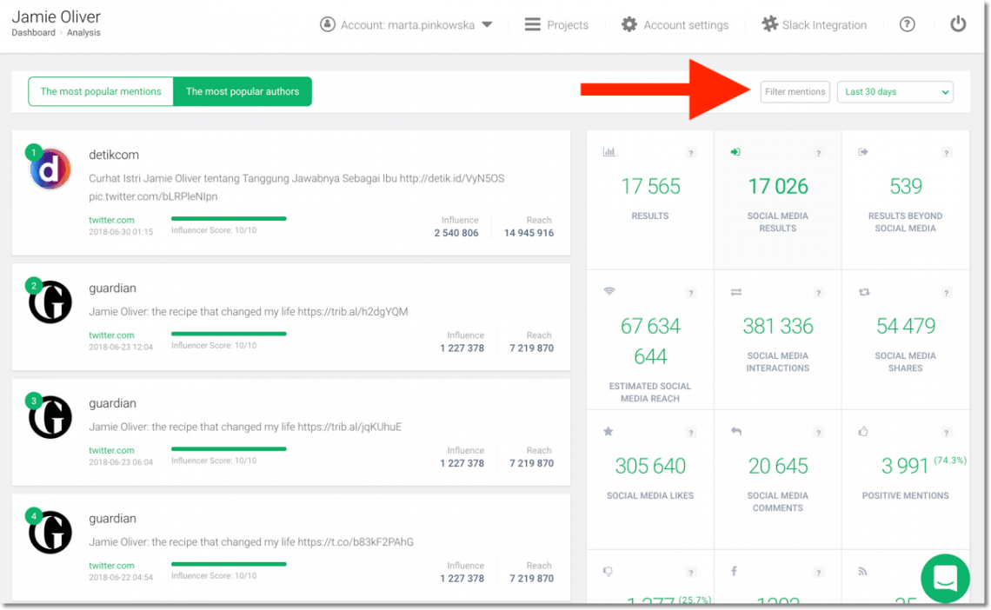
Task: Click the rank 2 guardian avatar
Action: [x=50, y=302]
